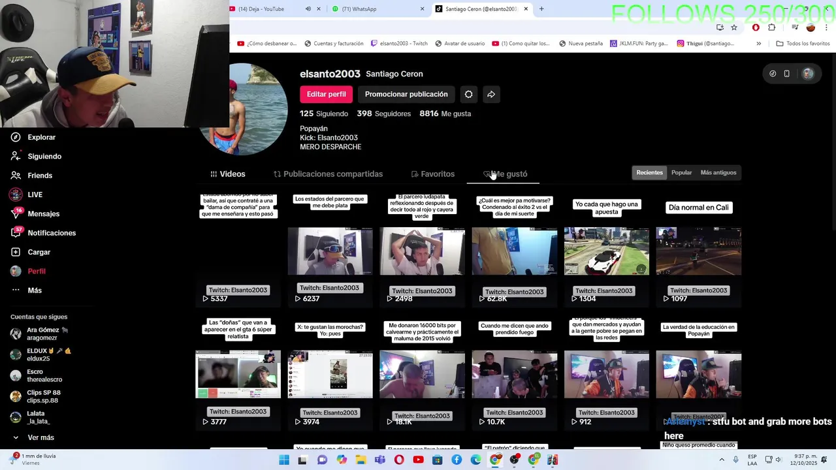Open Opera browser from taskbar
The image size is (836, 470).
point(399,460)
